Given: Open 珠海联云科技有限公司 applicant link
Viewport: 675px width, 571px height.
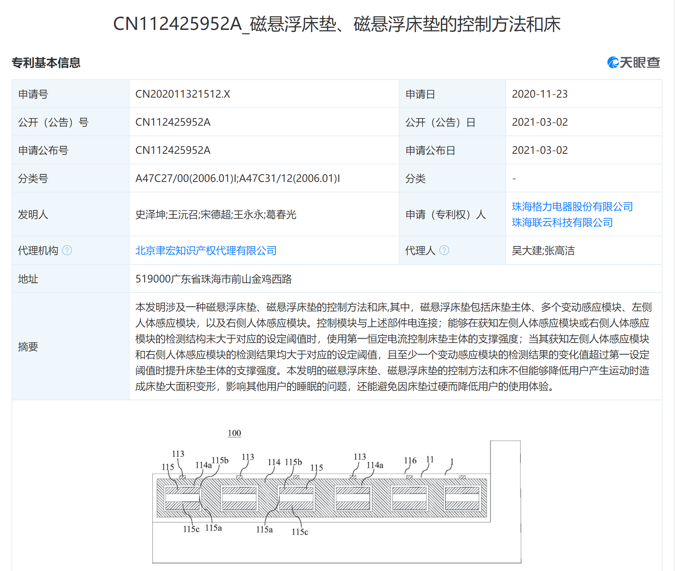Looking at the screenshot, I should (x=562, y=222).
